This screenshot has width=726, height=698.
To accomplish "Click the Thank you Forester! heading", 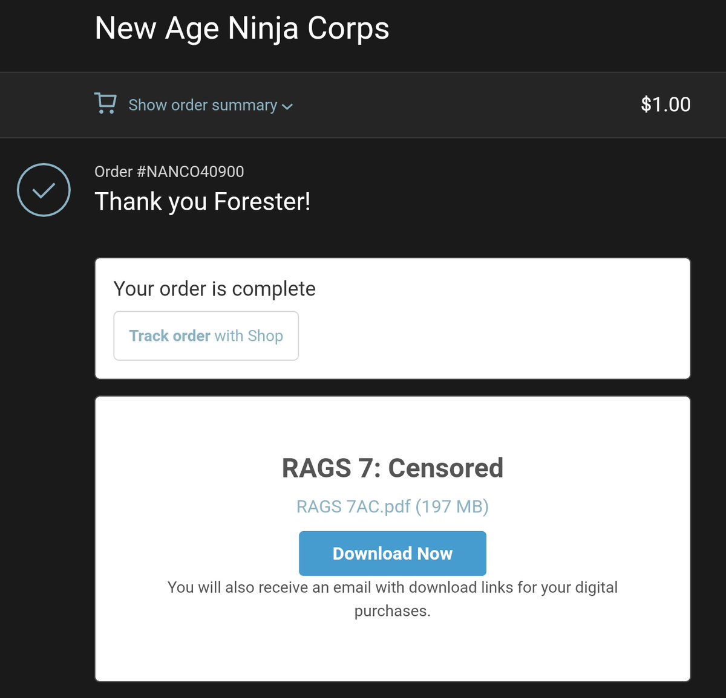I will (x=203, y=202).
